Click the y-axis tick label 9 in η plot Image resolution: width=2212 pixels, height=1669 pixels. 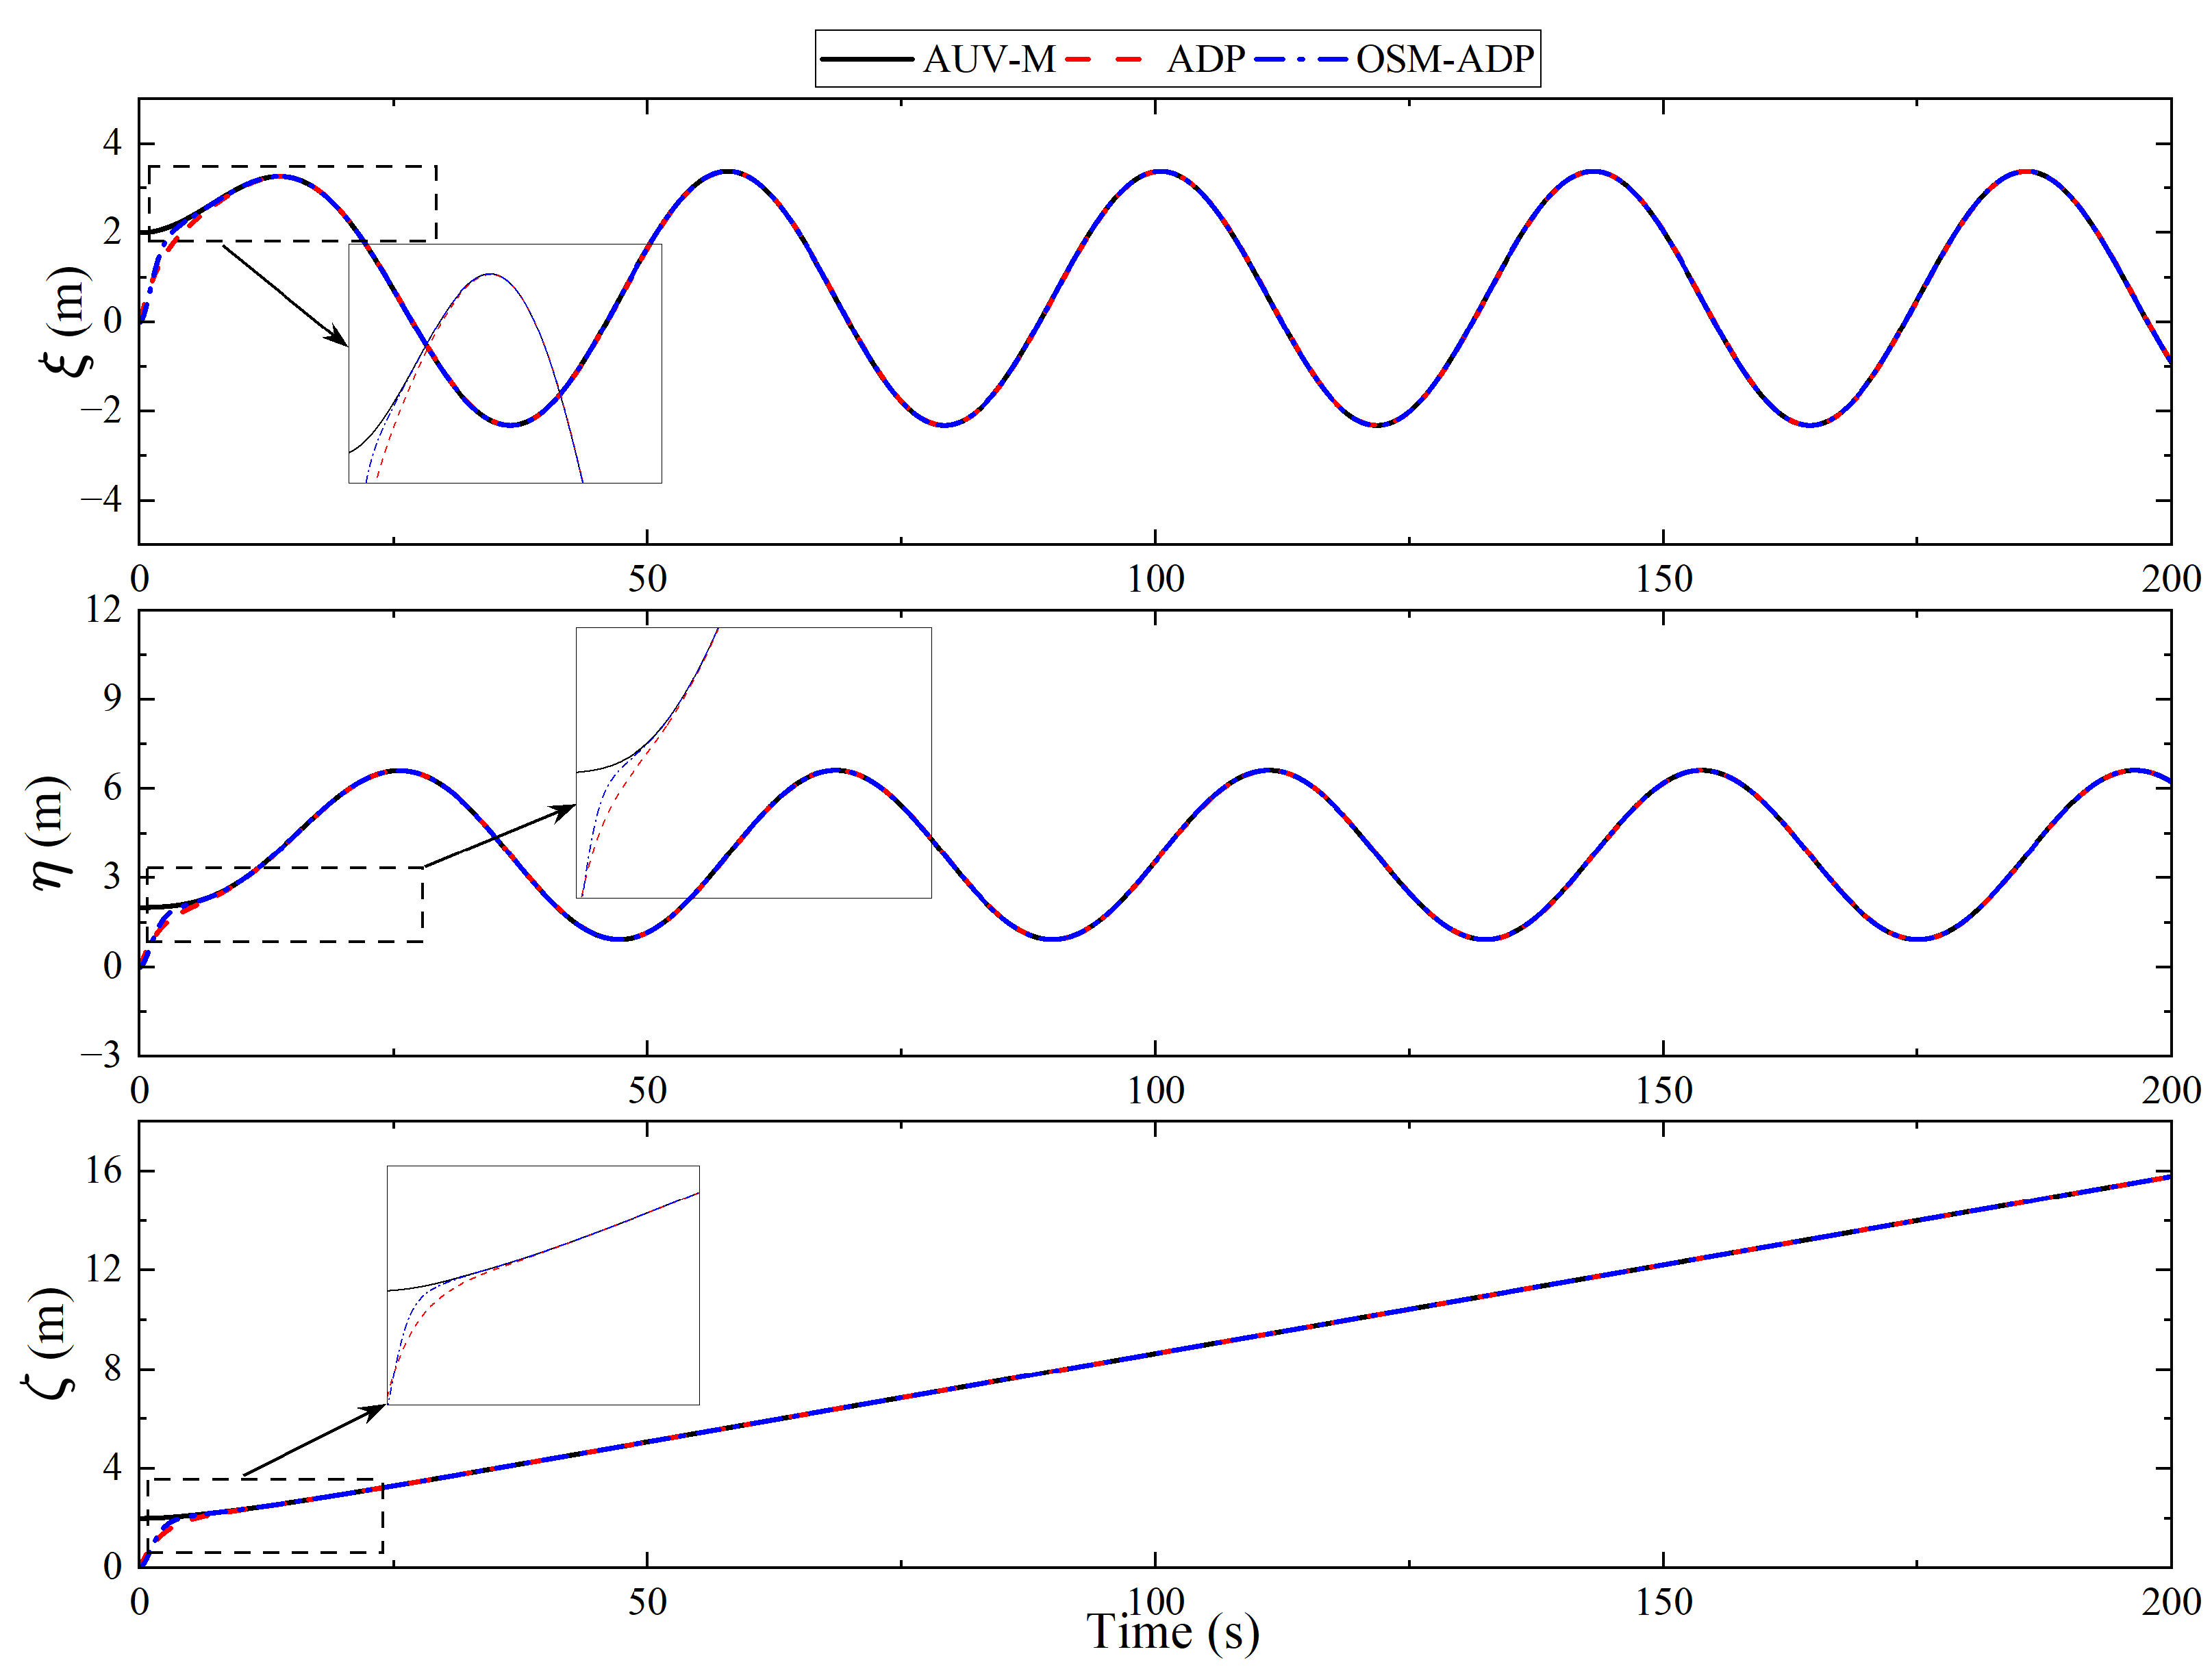point(112,698)
